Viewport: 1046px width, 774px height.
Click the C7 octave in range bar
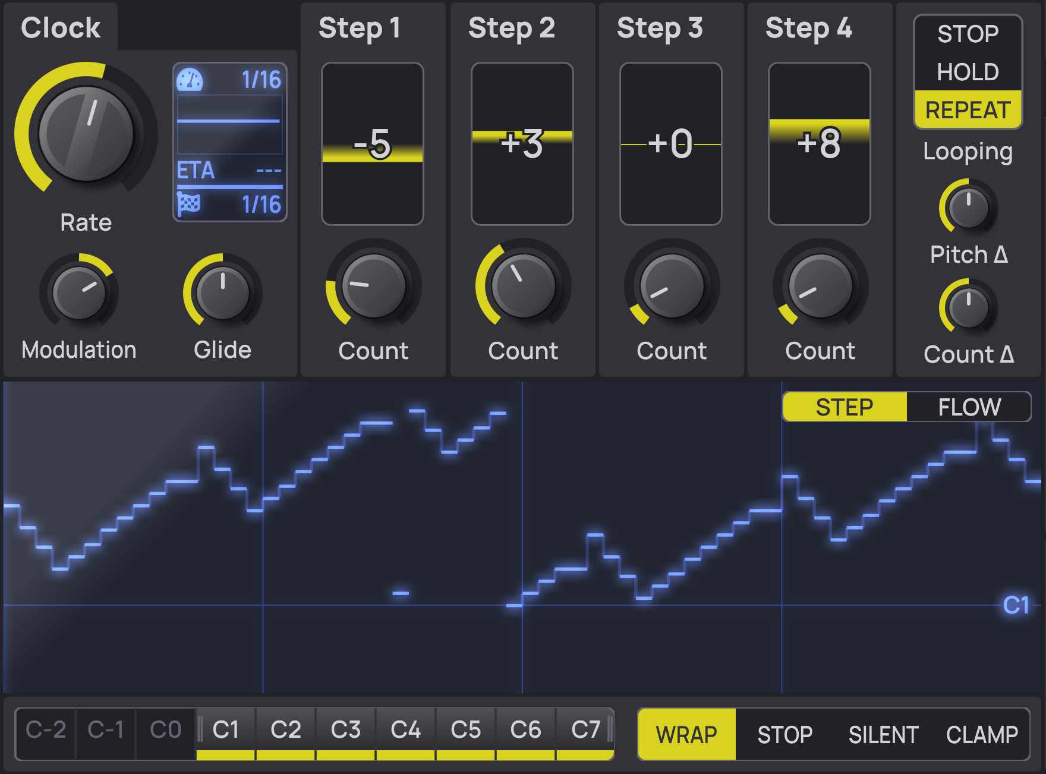tap(585, 734)
